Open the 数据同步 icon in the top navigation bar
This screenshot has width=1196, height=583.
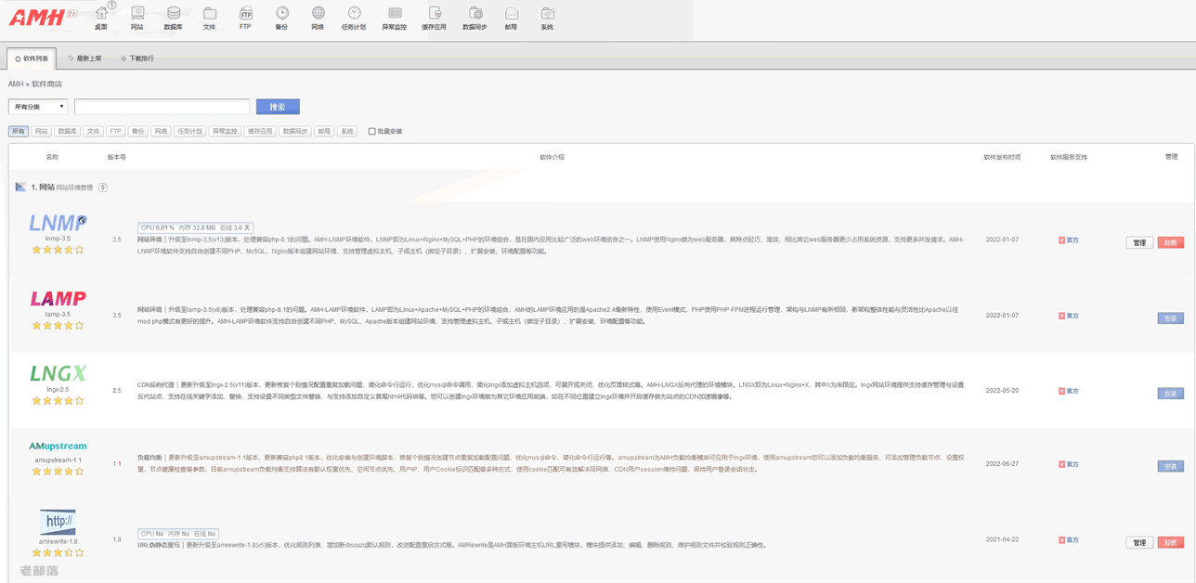tap(474, 17)
